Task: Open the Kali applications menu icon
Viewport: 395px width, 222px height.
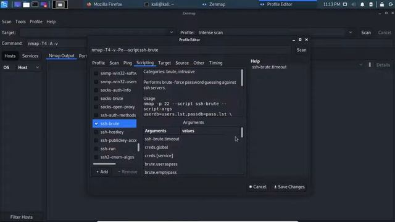Action: click(x=4, y=4)
